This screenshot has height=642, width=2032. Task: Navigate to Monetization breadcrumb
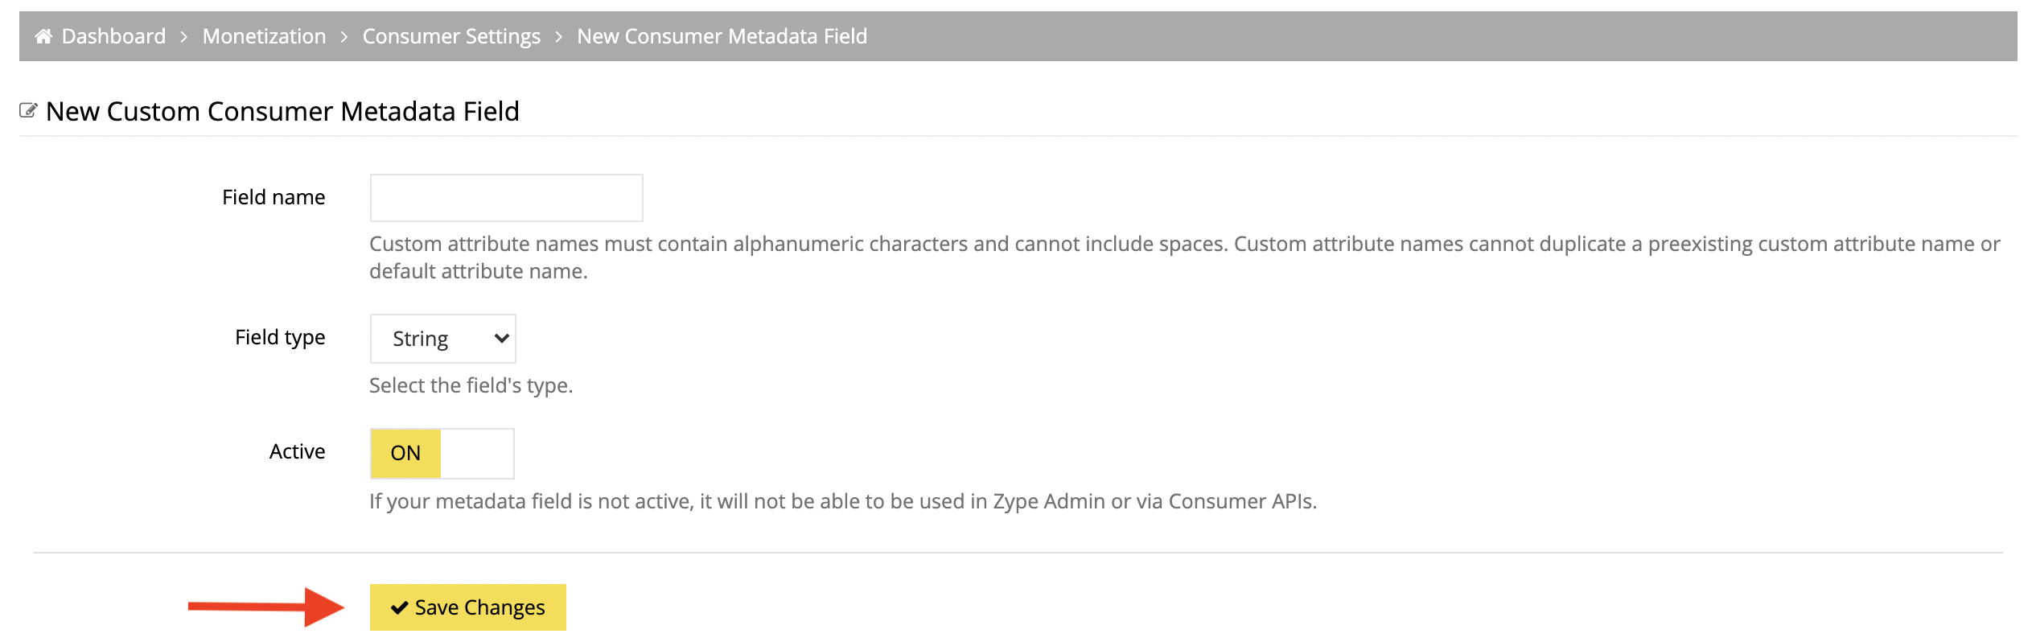(x=264, y=36)
